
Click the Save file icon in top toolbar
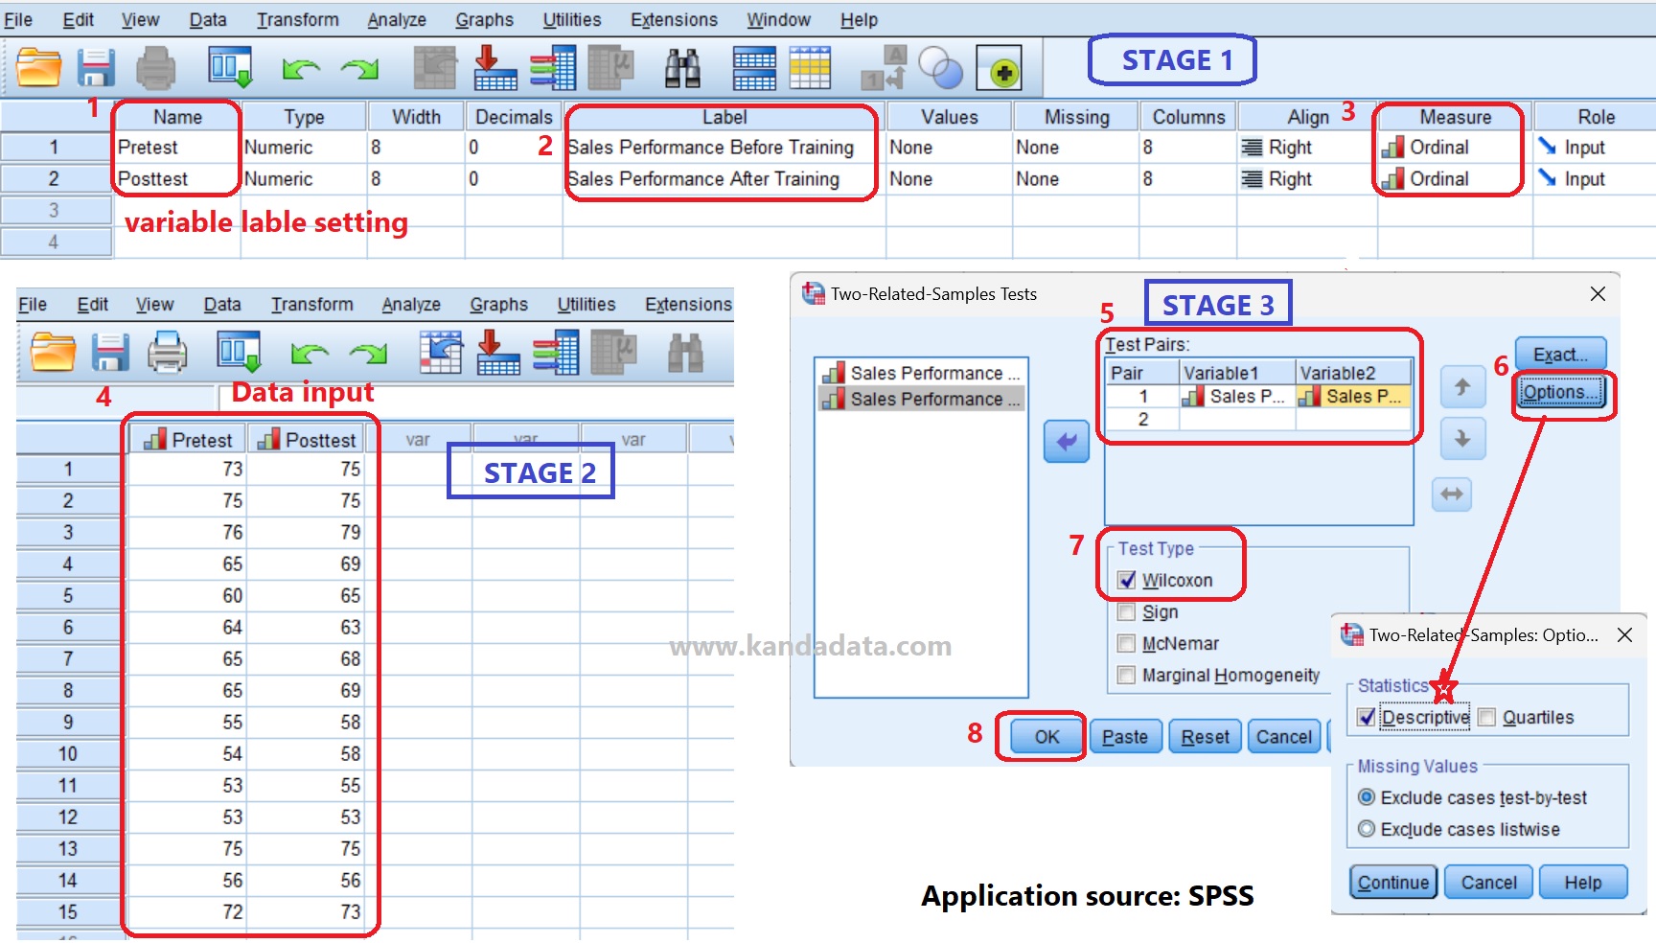coord(96,68)
